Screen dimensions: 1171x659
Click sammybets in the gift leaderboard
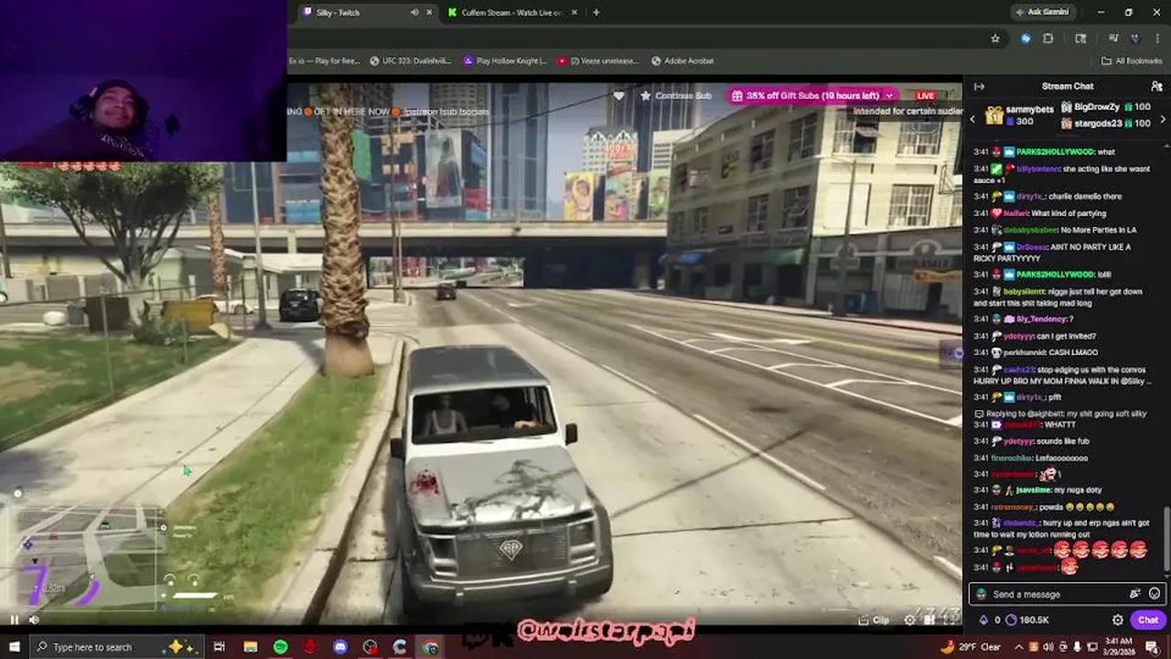[1030, 109]
